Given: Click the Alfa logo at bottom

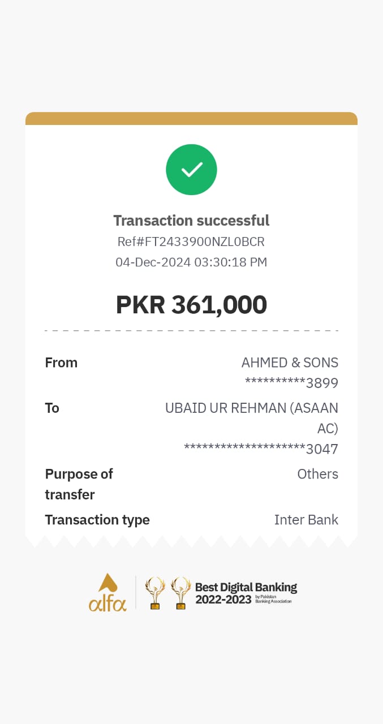Looking at the screenshot, I should (107, 592).
